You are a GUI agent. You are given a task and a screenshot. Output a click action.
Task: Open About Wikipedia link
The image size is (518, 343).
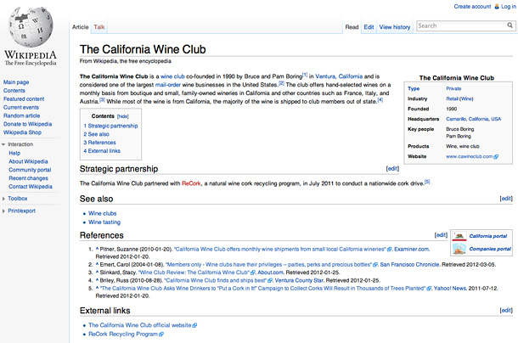(28, 161)
